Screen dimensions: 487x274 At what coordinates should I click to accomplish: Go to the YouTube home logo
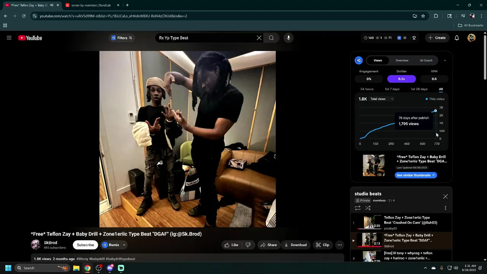click(30, 38)
